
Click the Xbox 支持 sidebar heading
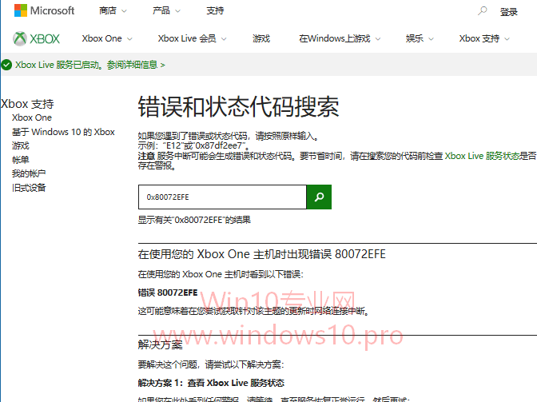[27, 104]
